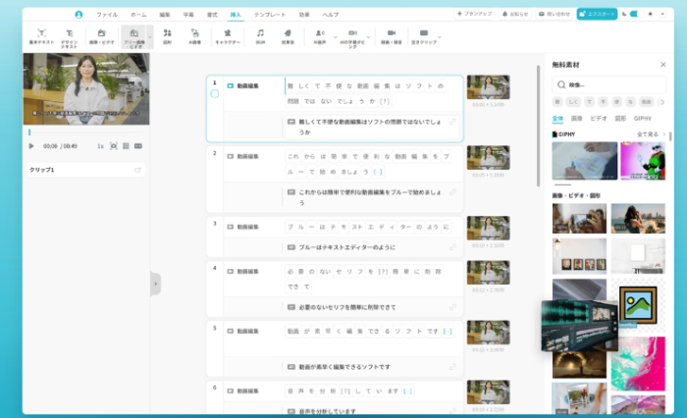Screen dimensions: 687x418
Task: Select the デザインテキスト tool
Action: coord(70,37)
